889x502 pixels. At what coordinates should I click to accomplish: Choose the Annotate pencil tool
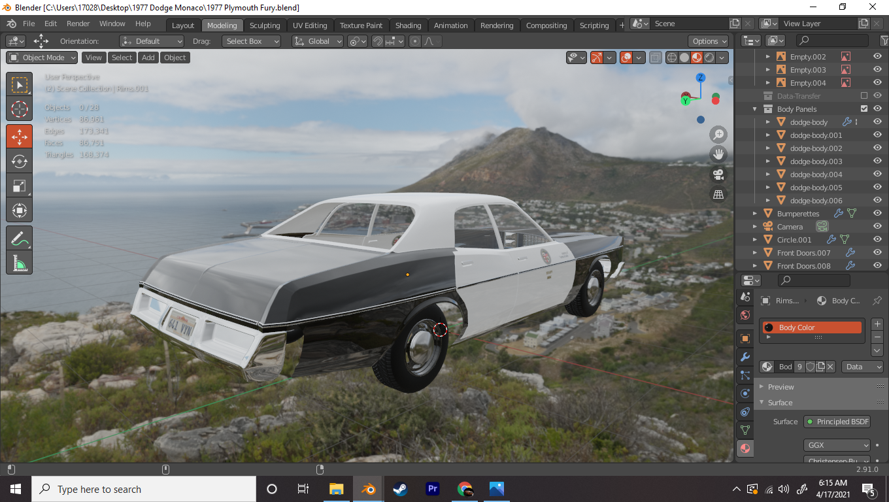19,239
